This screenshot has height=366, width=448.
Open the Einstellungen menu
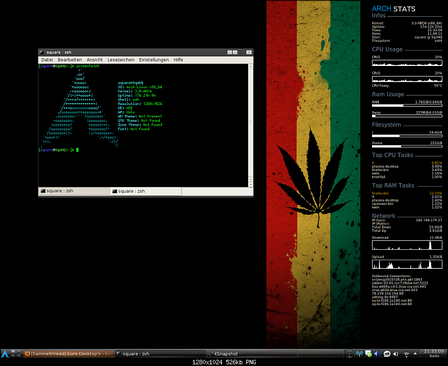[154, 60]
